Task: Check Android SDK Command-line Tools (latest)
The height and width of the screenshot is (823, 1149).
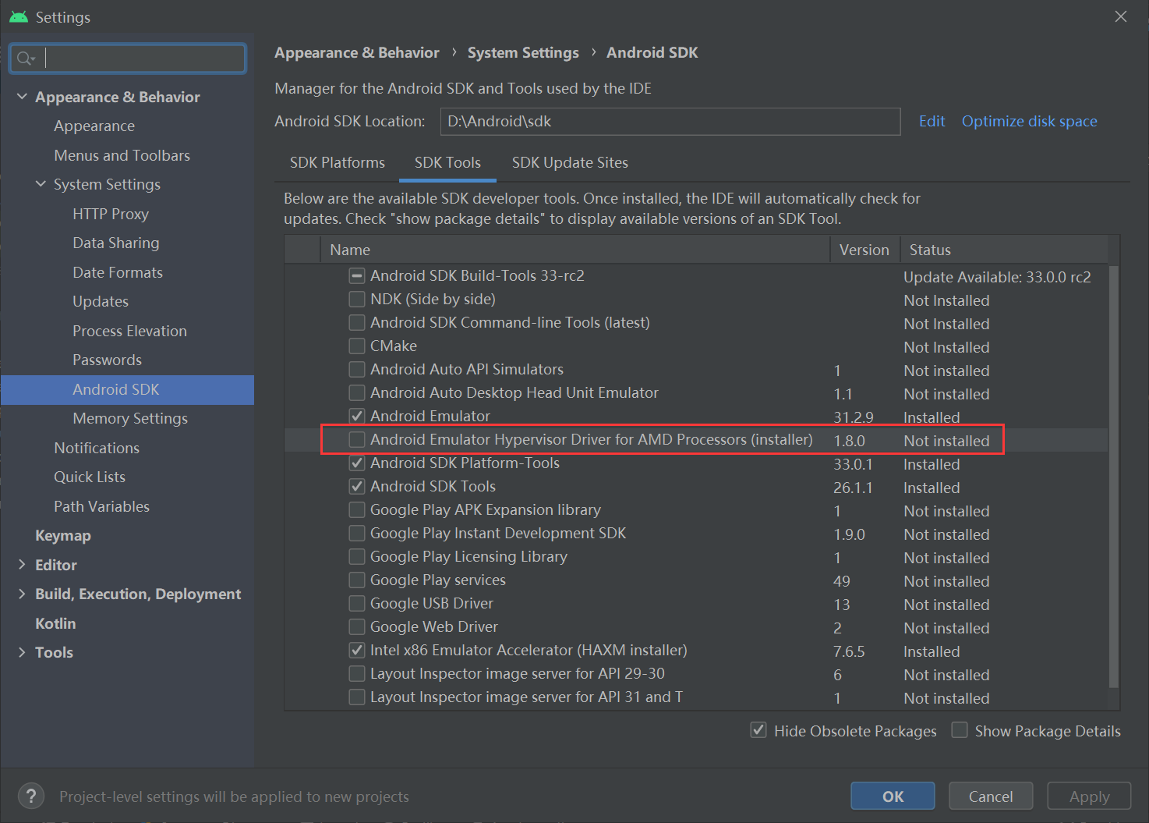Action: coord(357,322)
